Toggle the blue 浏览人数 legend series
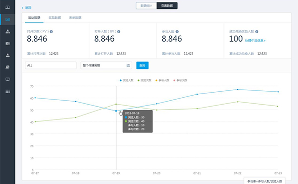The width and height of the screenshot is (298, 184). click(x=127, y=80)
